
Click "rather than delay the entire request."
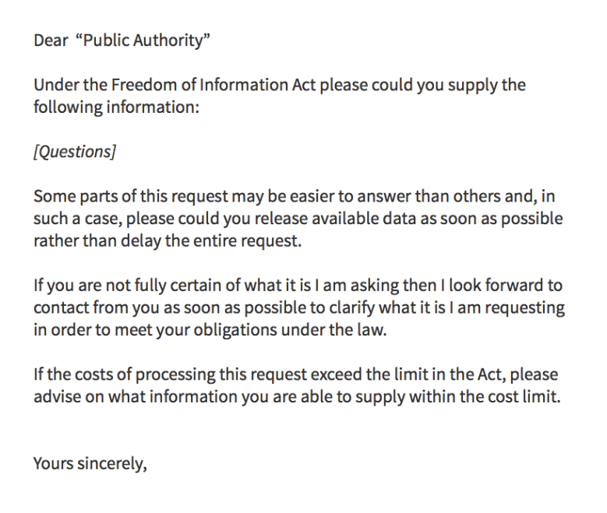coord(166,241)
